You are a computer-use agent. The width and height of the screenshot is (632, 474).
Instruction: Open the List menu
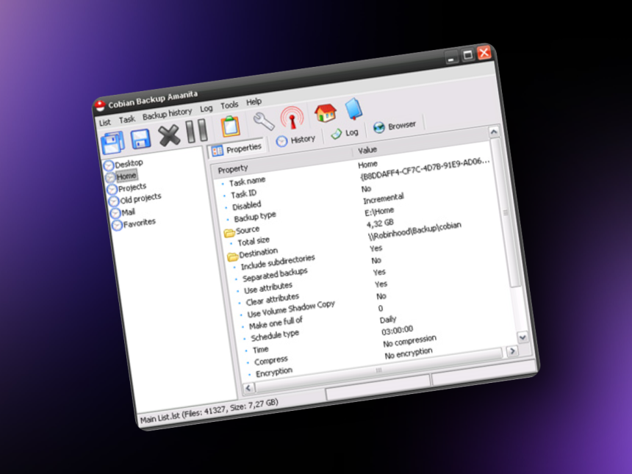pos(105,122)
